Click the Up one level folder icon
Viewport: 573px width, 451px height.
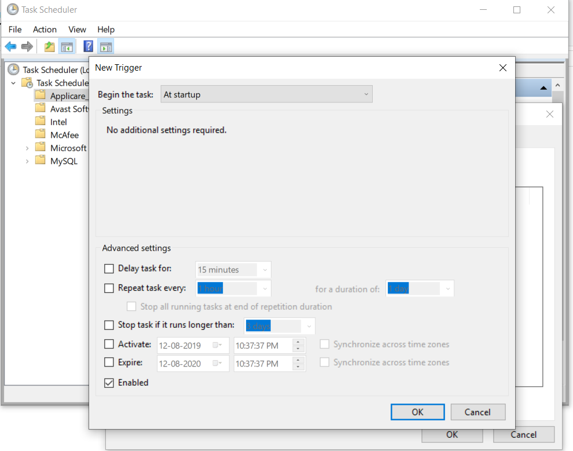coord(50,46)
